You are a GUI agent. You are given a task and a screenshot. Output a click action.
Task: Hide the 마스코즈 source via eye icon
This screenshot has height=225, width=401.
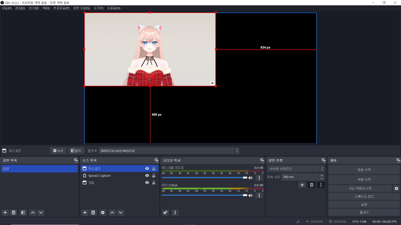(x=147, y=169)
